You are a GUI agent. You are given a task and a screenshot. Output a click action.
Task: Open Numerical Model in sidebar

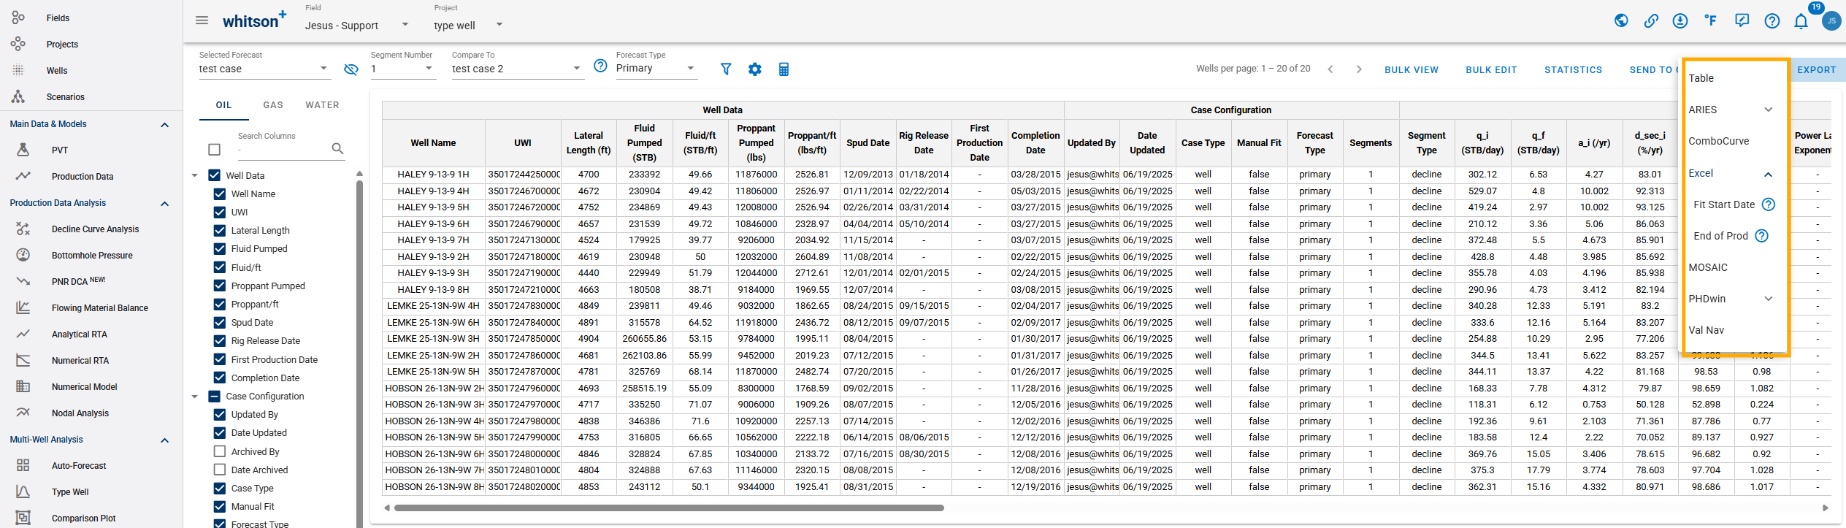tap(84, 386)
